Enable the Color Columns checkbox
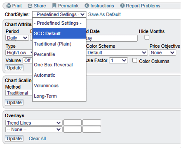181x148 pixels. (x=135, y=60)
